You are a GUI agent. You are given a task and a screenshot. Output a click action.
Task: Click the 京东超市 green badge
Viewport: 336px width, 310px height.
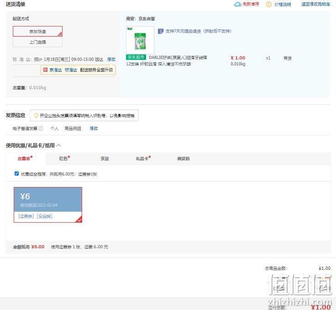pos(136,57)
